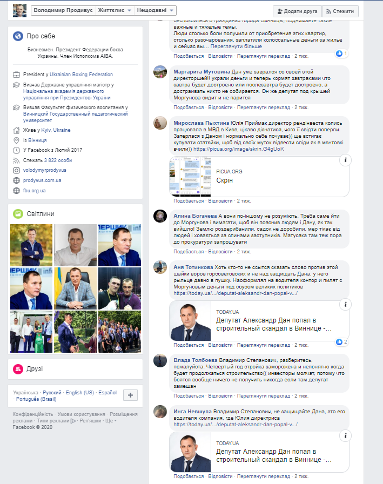Click the Instagram icon beside volodymyrprodyvus
The width and height of the screenshot is (383, 484).
pos(16,170)
